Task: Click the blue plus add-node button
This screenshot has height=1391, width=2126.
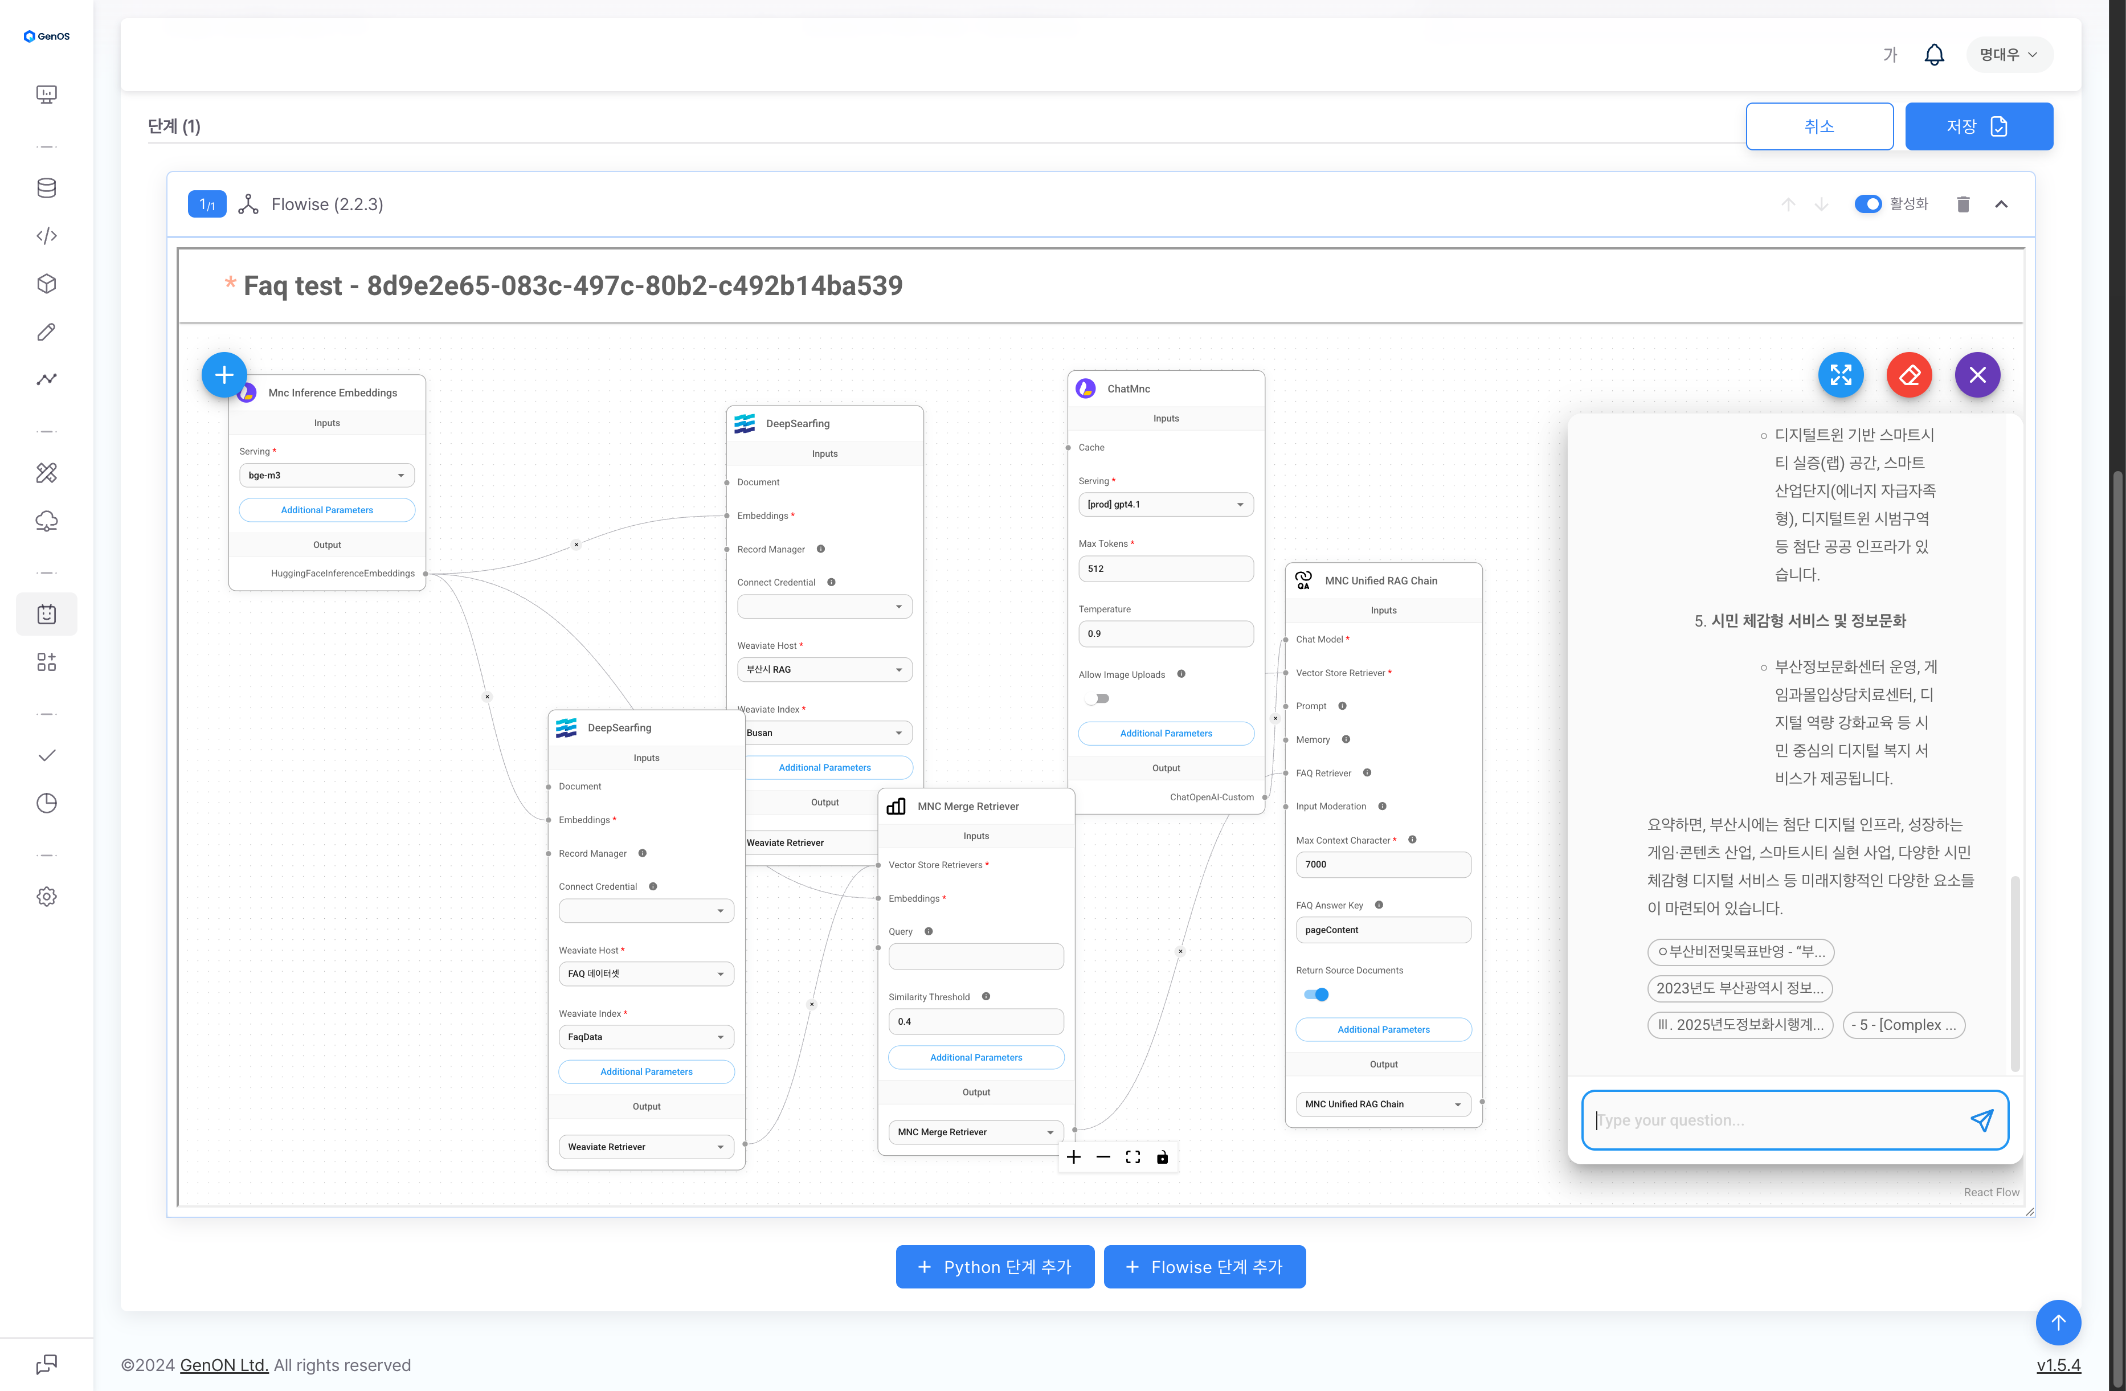Action: click(x=224, y=375)
